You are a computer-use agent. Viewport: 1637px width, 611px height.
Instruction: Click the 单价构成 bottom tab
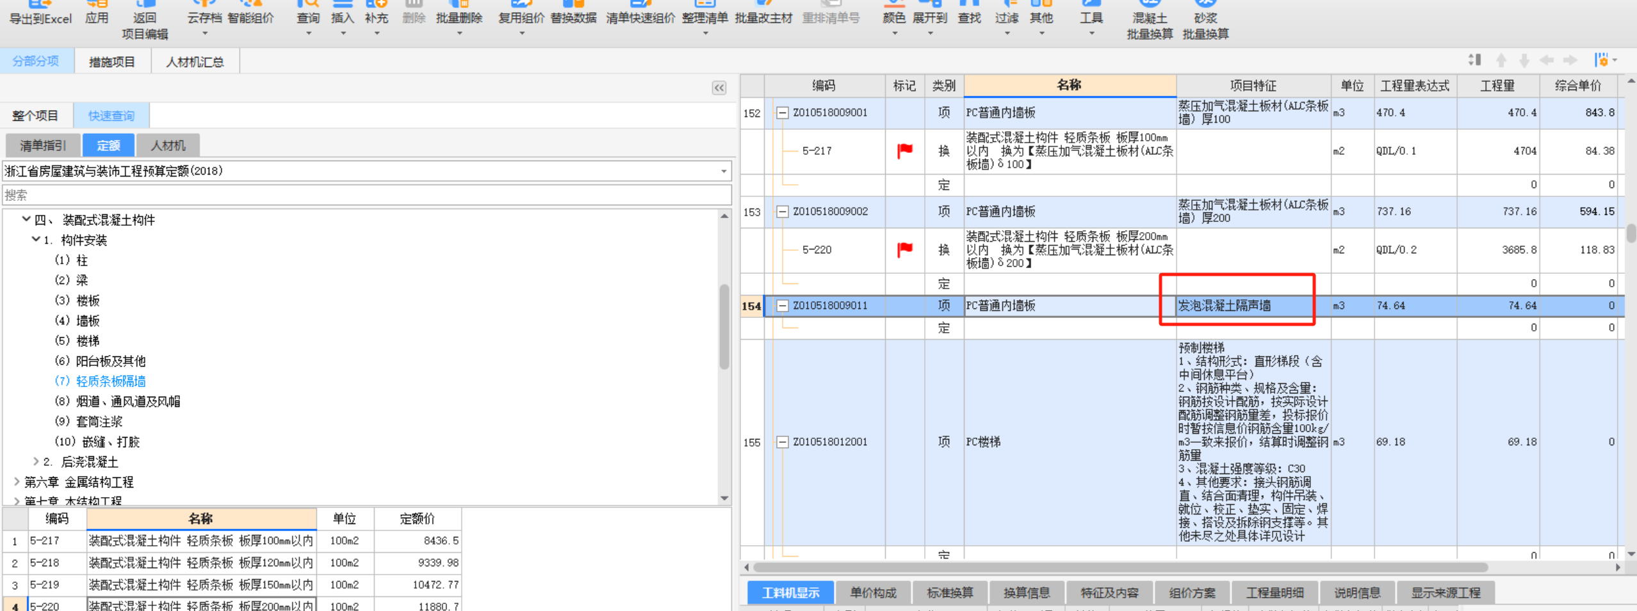[873, 593]
